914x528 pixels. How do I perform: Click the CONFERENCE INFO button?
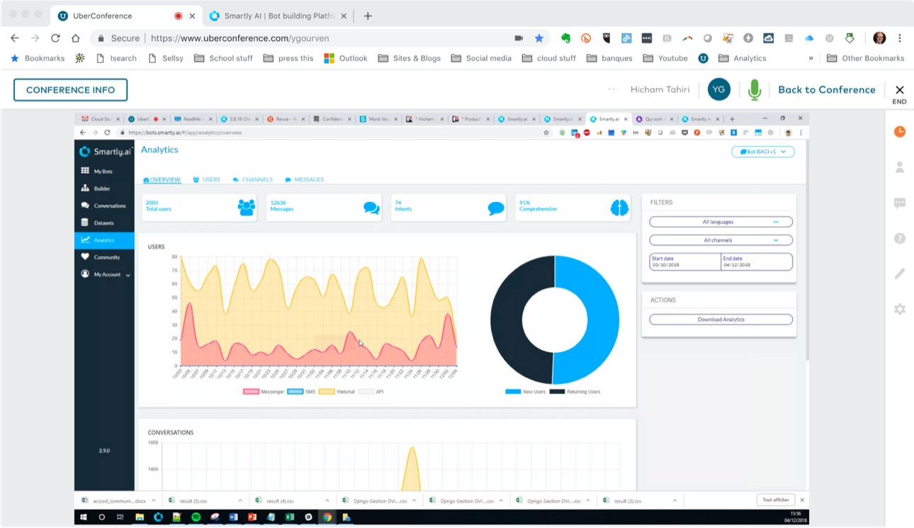point(70,90)
